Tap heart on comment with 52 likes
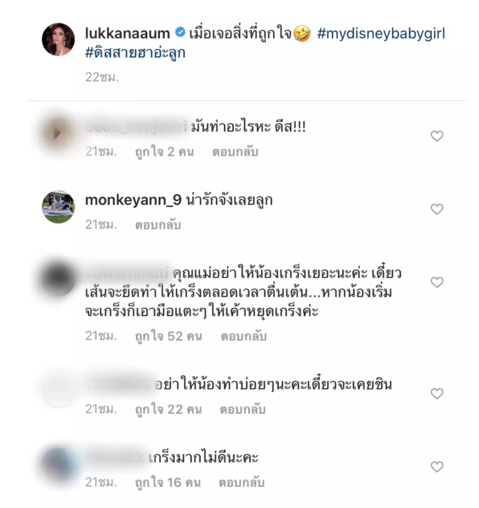 [437, 282]
